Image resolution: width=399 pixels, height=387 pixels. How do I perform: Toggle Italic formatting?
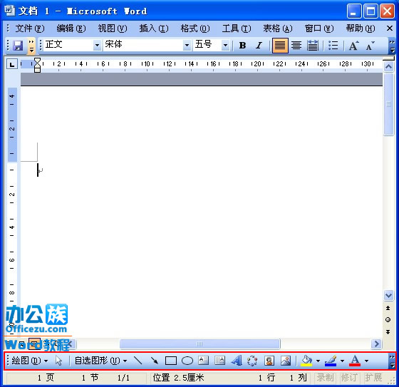(x=259, y=46)
